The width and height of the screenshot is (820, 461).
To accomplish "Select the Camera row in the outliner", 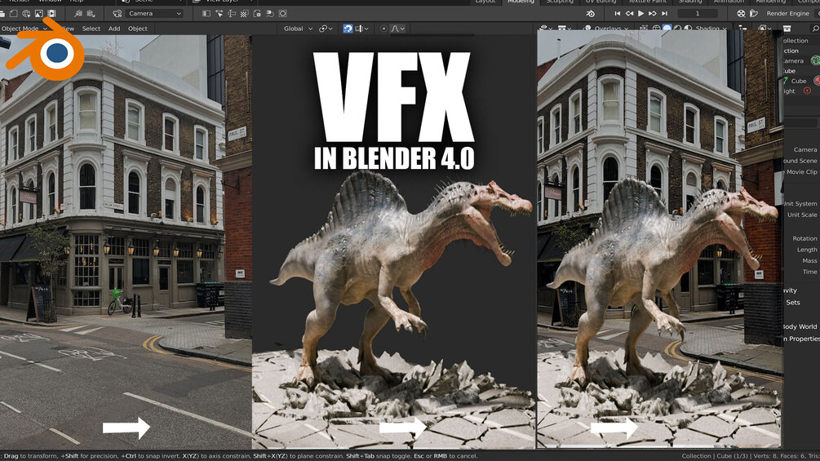I will (x=793, y=61).
